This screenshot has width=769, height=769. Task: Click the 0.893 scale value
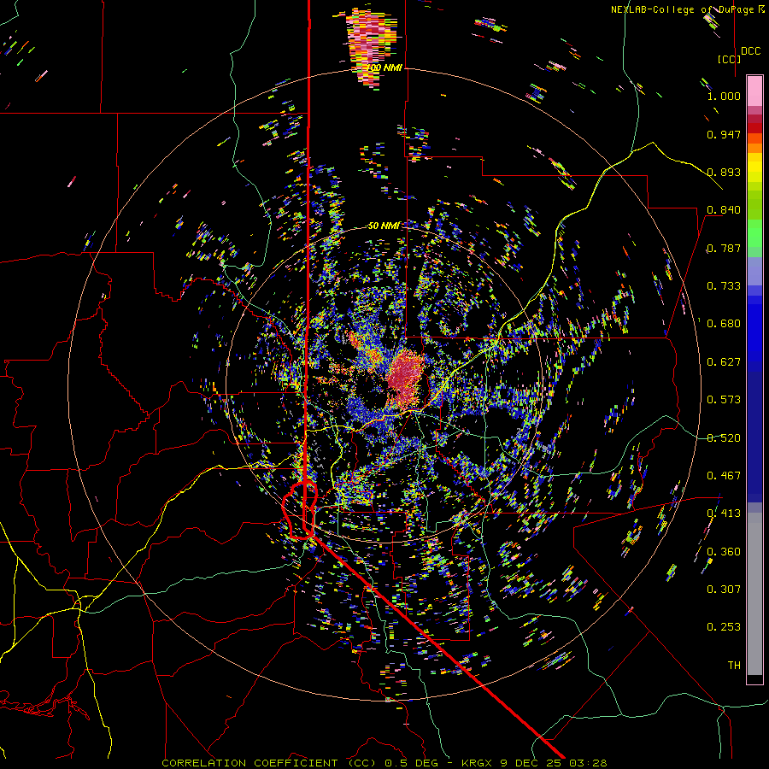click(724, 172)
